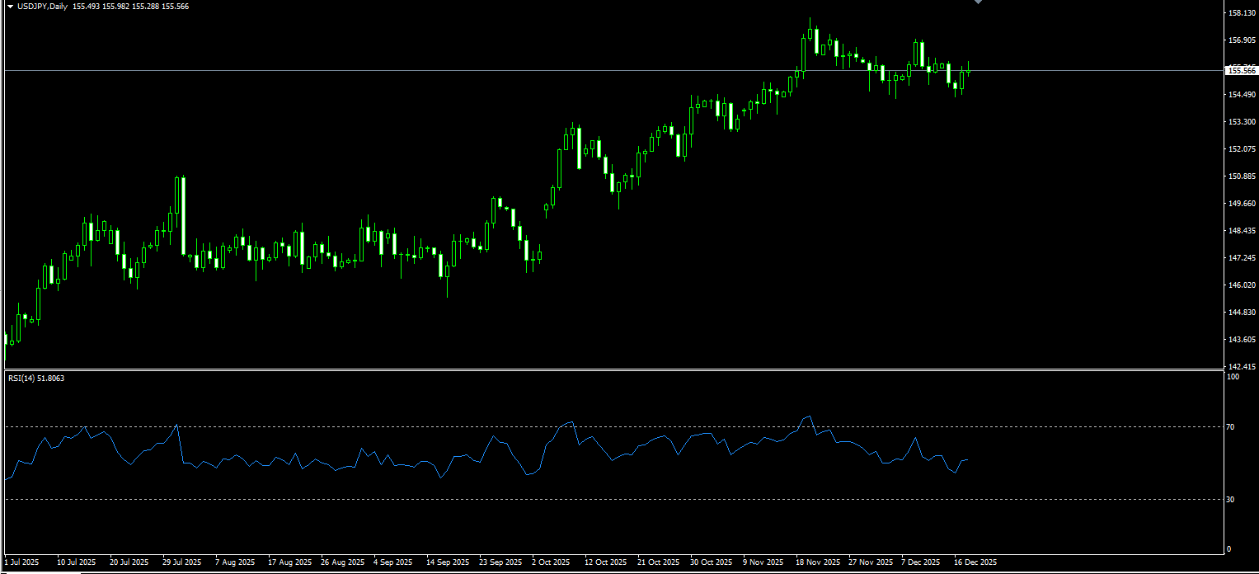Select the 18 Nov 2025 date label
Image resolution: width=1259 pixels, height=574 pixels.
(x=818, y=562)
